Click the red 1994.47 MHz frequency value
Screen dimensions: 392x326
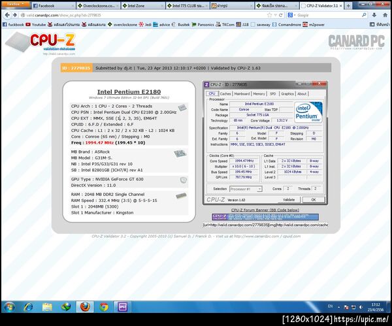pos(99,143)
